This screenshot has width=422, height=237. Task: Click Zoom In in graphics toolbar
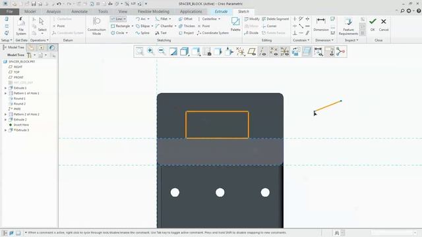point(151,51)
